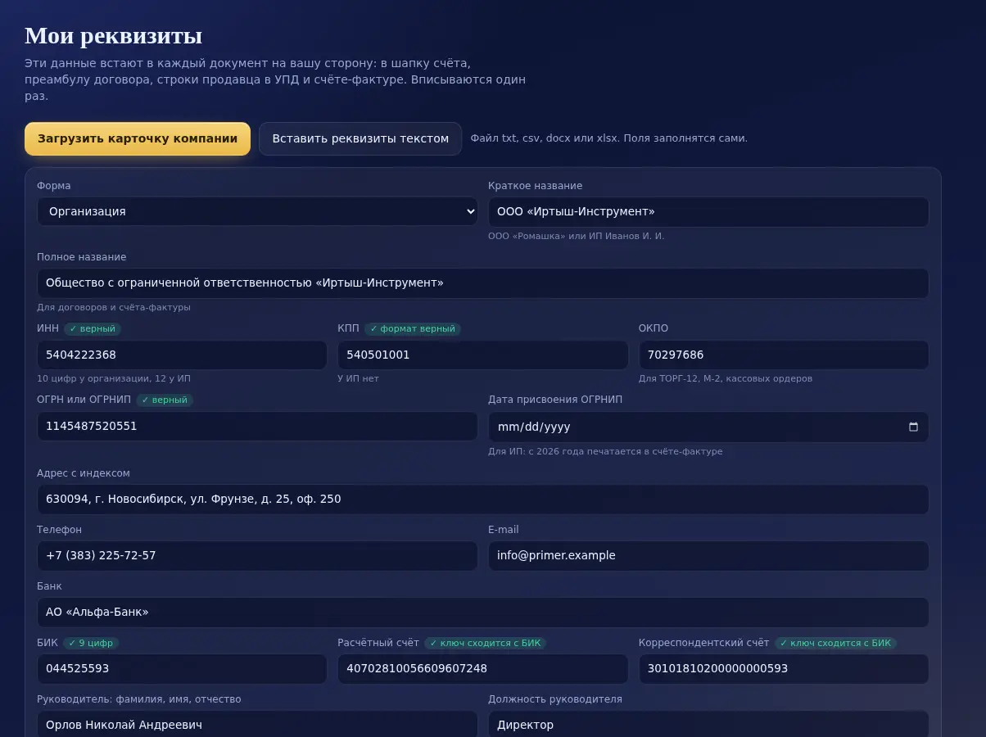Click the ИНН '✓ верный' badge

coord(93,328)
